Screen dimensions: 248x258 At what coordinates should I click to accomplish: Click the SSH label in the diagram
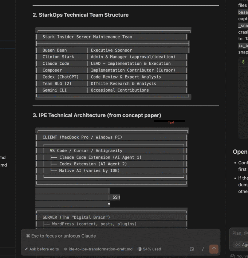[116, 197]
